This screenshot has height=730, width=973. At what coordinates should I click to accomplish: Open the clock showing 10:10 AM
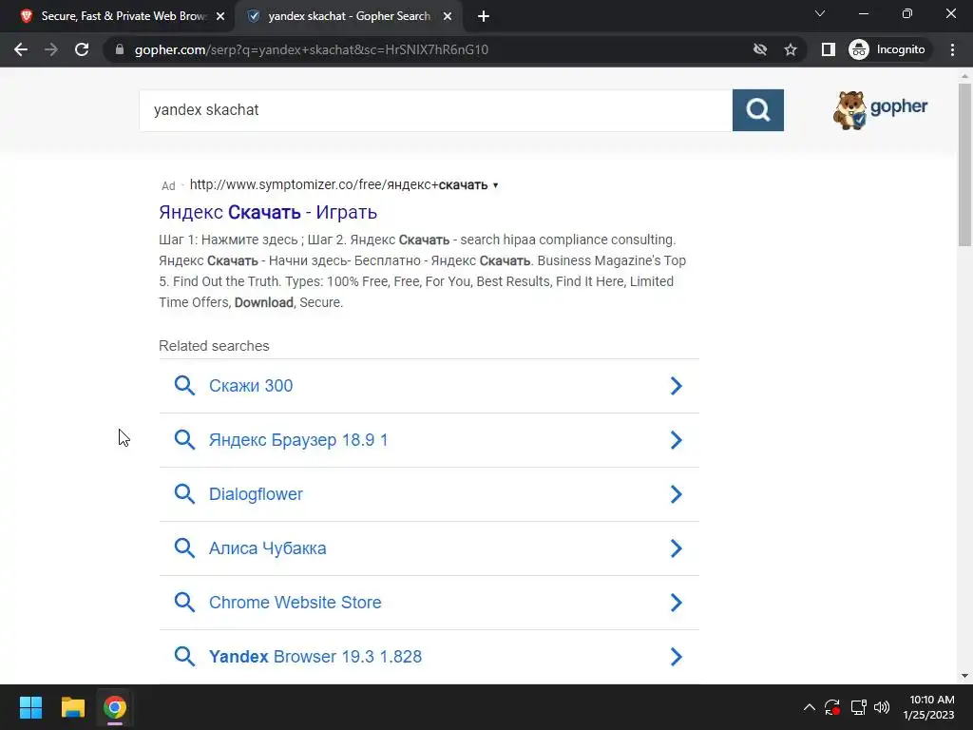pos(929,707)
